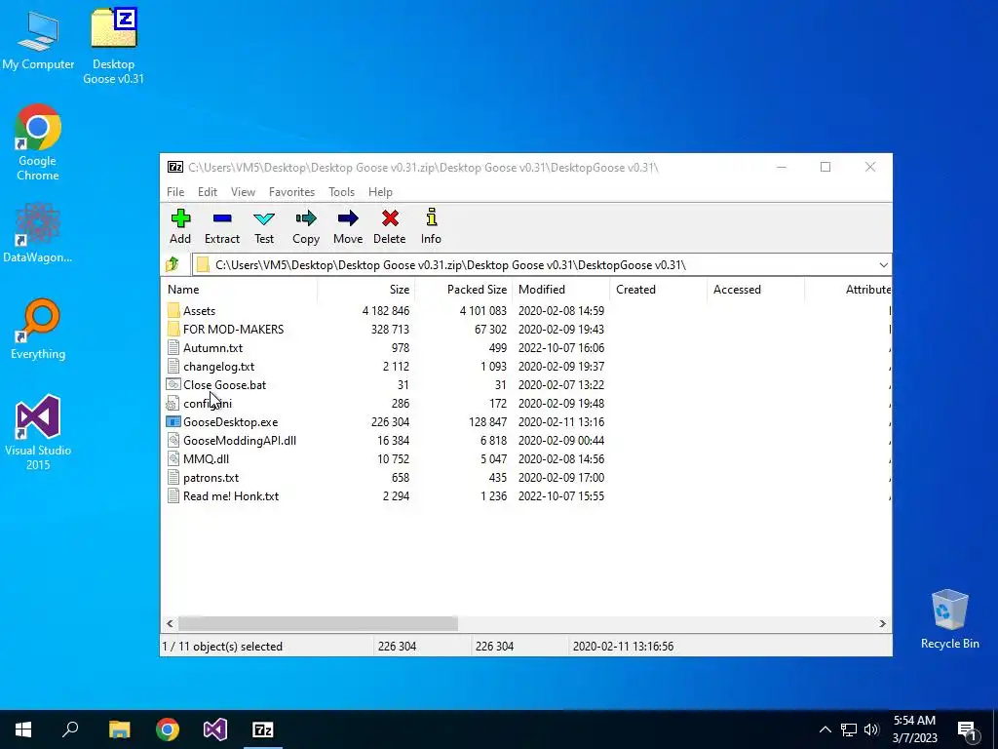Select the Google Chrome desktop shortcut
The image size is (998, 749).
click(38, 142)
